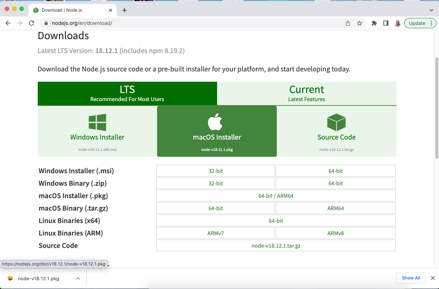The width and height of the screenshot is (439, 289).
Task: Switch to the Current Latest Features tab
Action: coord(306,93)
